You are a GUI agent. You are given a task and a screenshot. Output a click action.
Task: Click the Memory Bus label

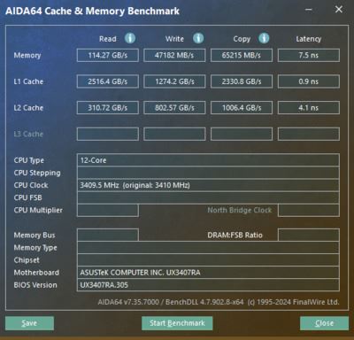[35, 235]
